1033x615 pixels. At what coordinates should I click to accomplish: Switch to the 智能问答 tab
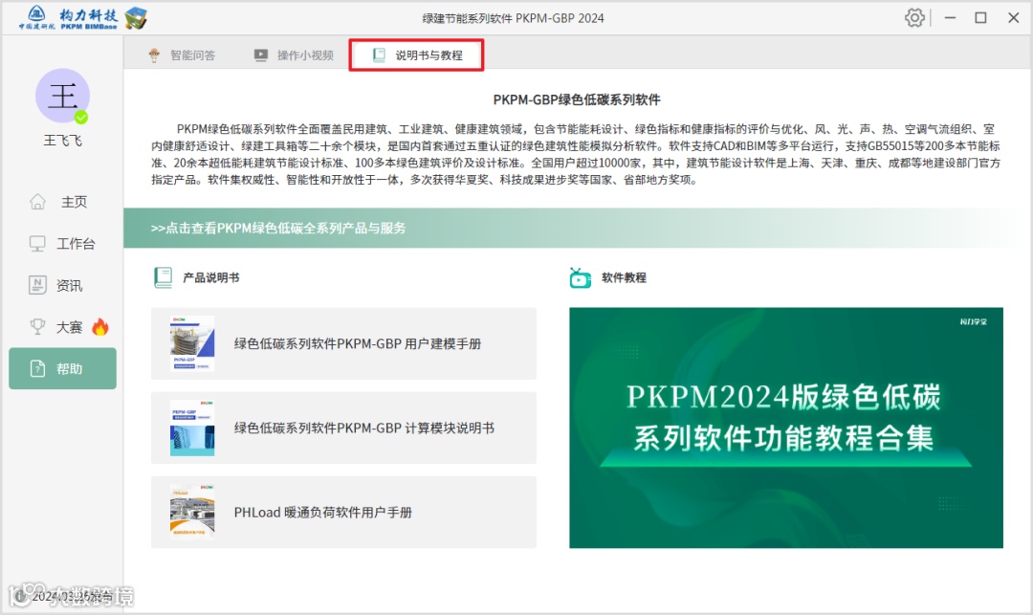pyautogui.click(x=182, y=55)
